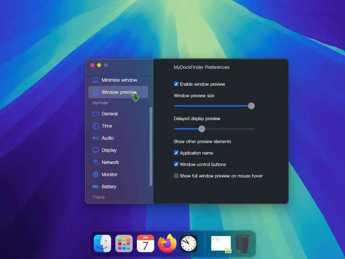
Task: Open the Network settings label
Action: (x=110, y=162)
